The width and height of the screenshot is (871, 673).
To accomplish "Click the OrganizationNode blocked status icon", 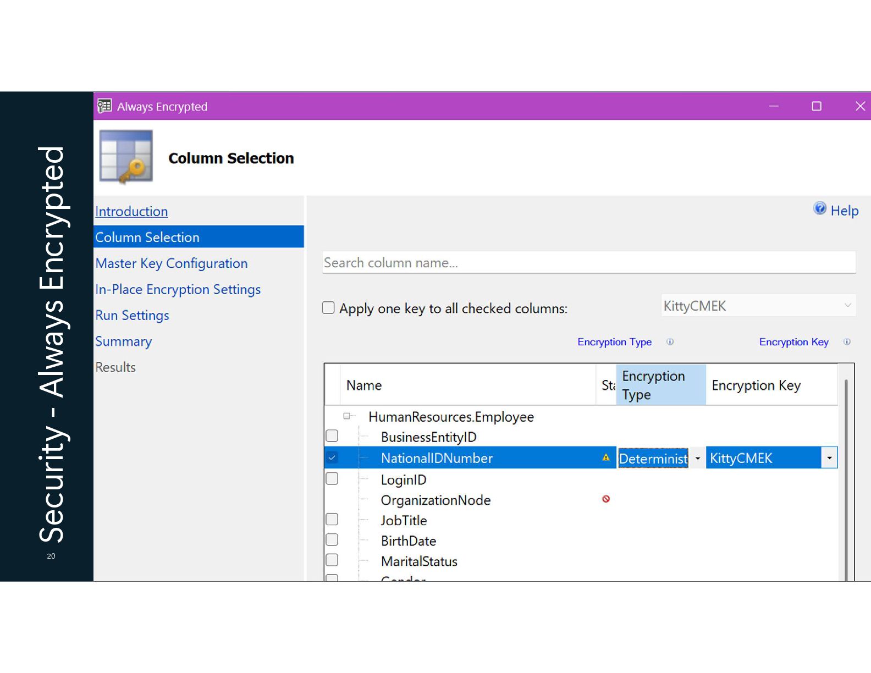I will pyautogui.click(x=606, y=499).
